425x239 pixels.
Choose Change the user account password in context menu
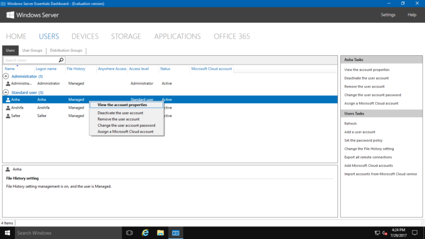tap(127, 126)
